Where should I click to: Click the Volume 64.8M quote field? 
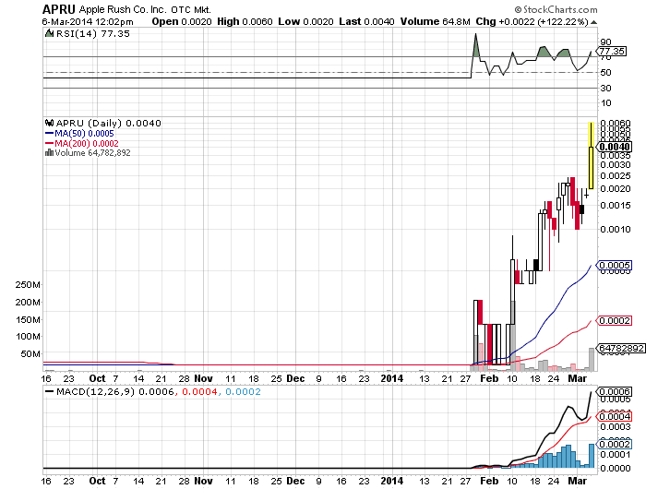(435, 22)
